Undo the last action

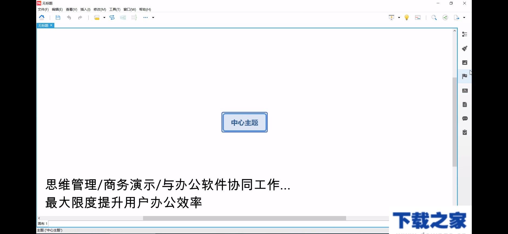[x=69, y=18]
